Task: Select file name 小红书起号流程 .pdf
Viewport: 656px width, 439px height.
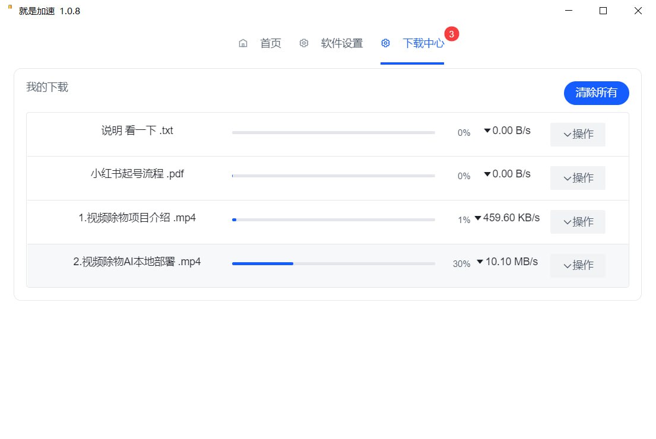Action: click(137, 173)
